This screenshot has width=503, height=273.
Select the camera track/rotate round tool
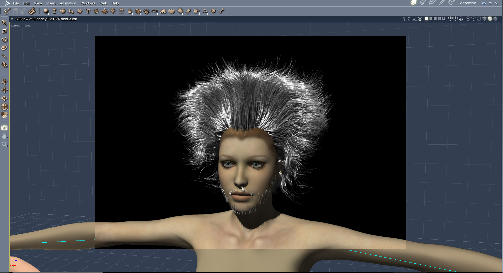click(x=4, y=107)
